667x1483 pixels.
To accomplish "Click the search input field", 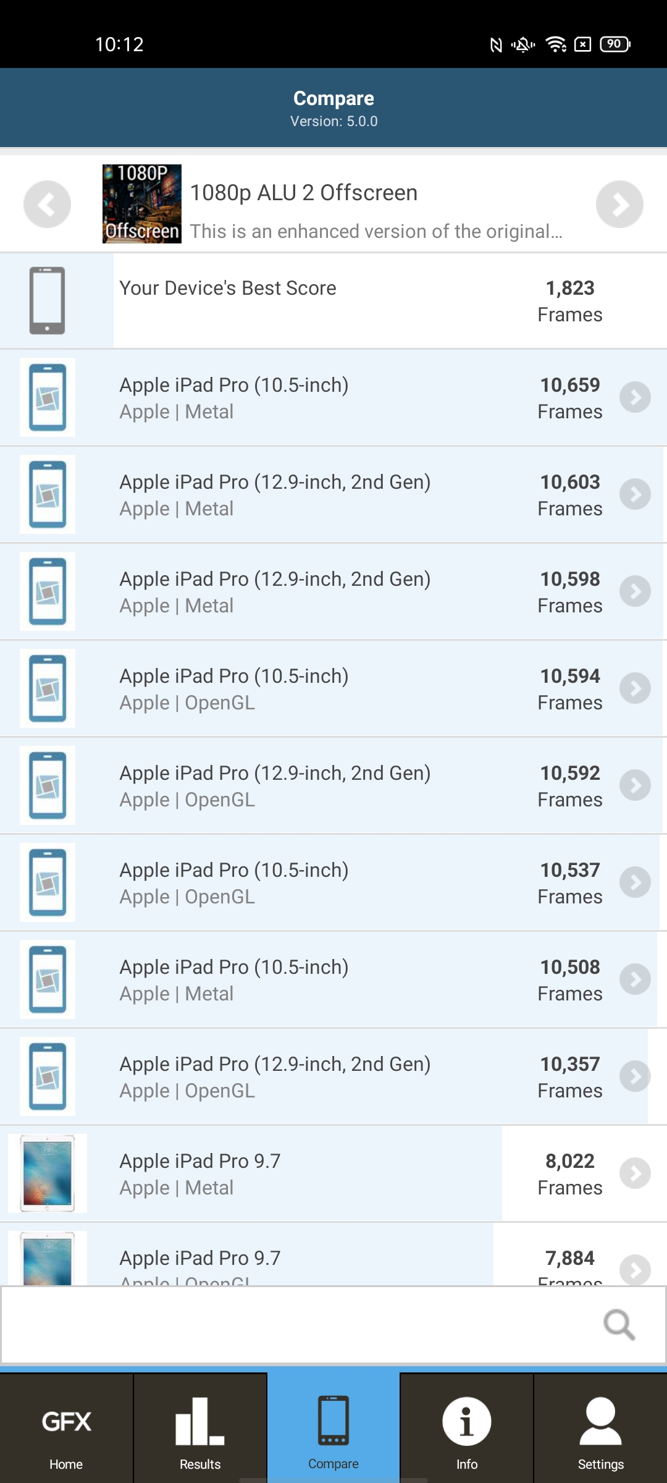I will click(x=296, y=1324).
